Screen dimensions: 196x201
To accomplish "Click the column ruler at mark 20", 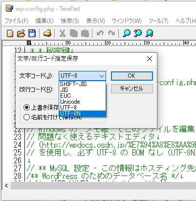I will coord(108,43).
